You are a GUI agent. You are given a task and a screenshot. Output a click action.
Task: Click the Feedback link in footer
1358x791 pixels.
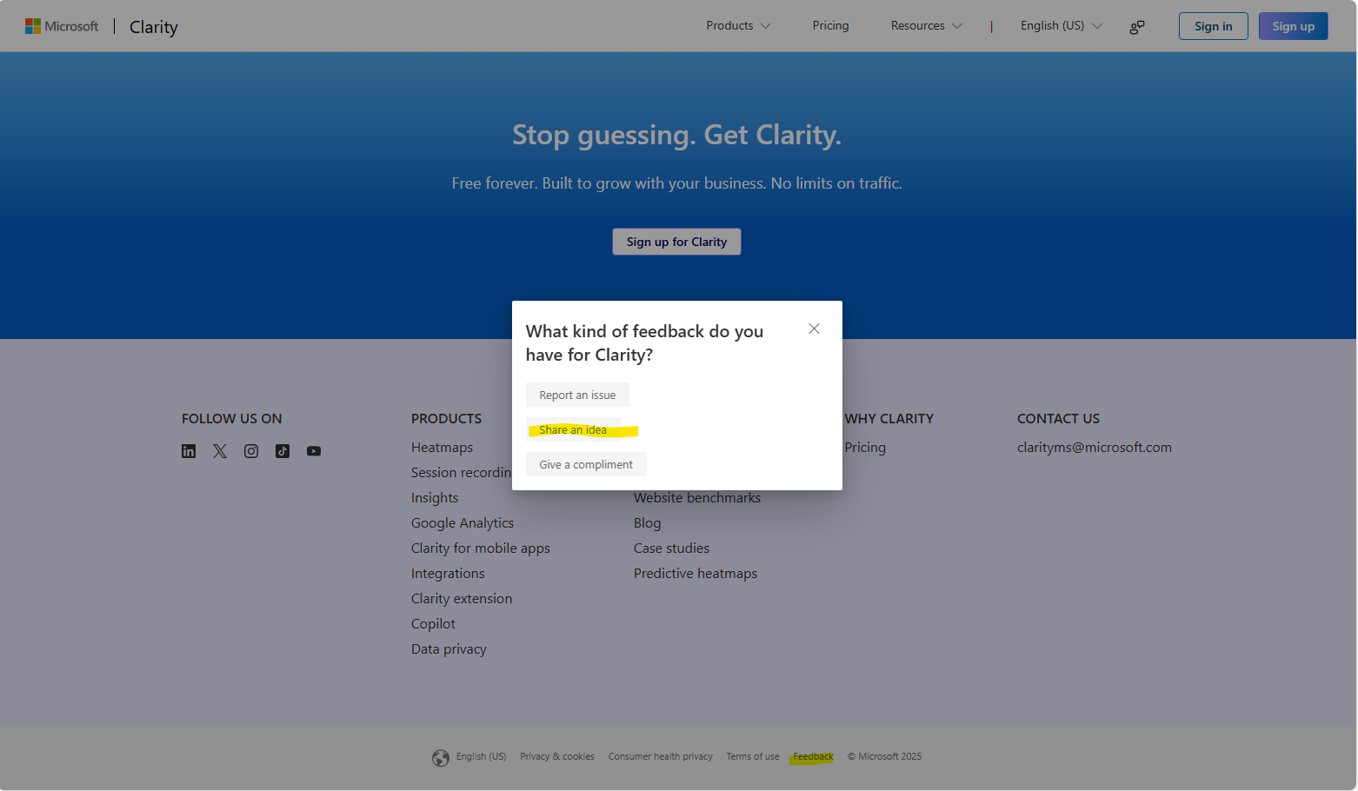[x=813, y=757]
